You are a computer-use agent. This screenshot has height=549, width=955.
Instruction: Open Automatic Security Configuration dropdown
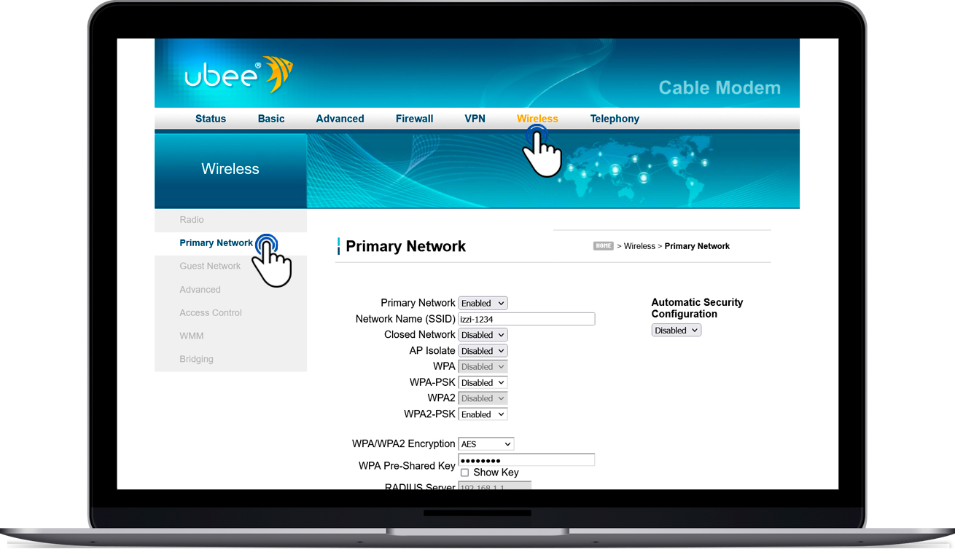point(676,331)
